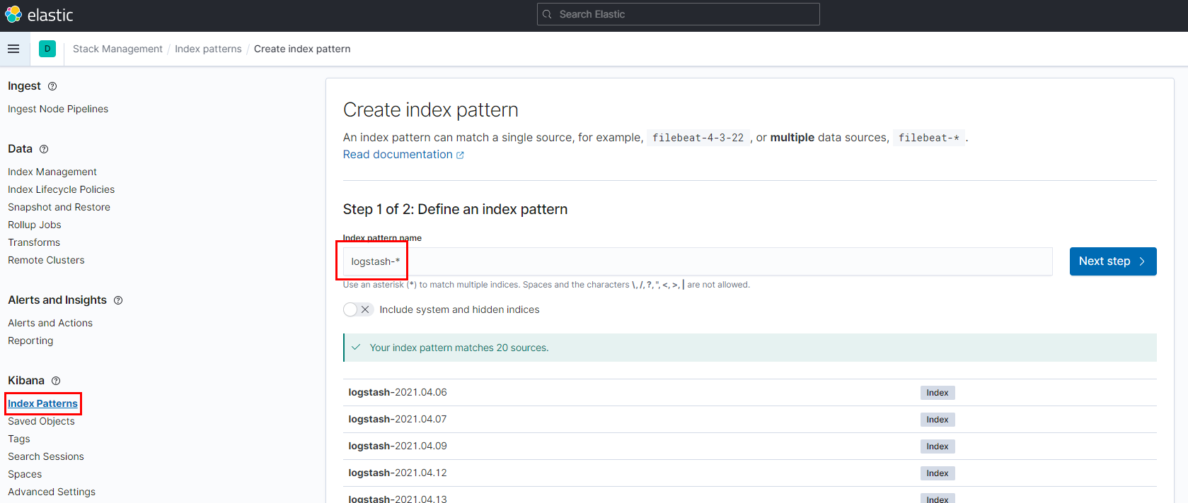Click the filebeat-* code example

929,138
